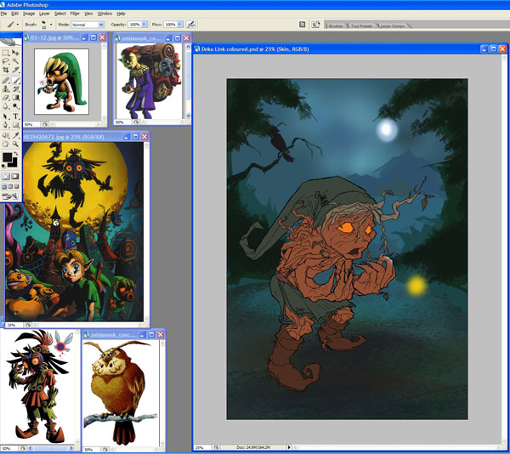Click the foreground color swatch

point(7,157)
